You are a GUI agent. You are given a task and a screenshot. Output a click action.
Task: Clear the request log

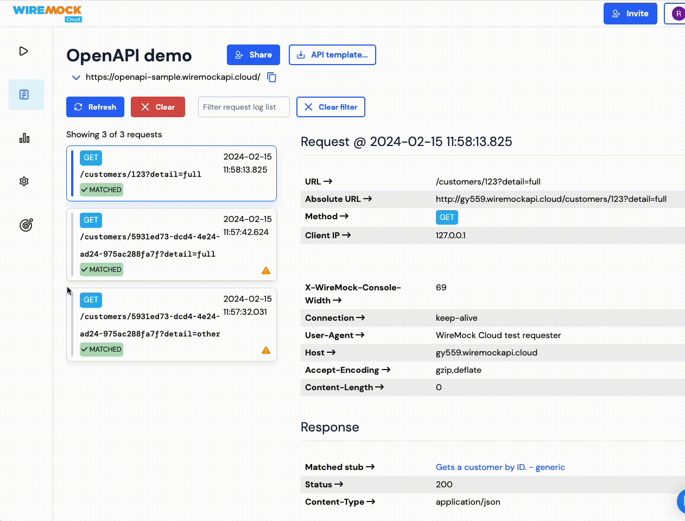(x=158, y=107)
